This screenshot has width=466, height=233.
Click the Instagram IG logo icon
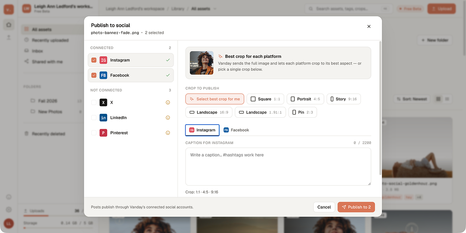[103, 60]
